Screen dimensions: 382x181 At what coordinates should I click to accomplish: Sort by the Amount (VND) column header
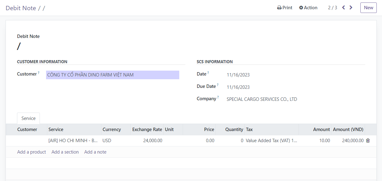[x=348, y=130]
